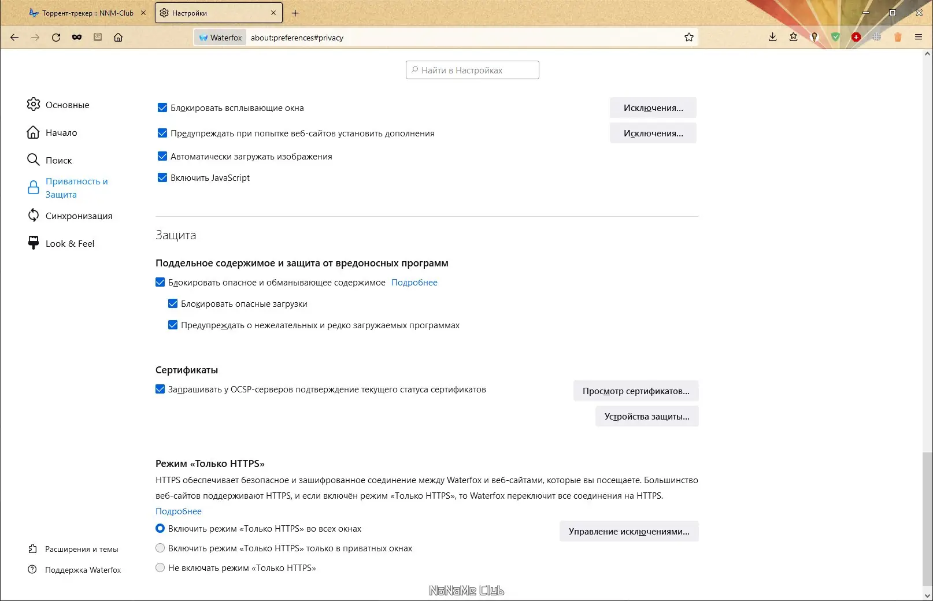Click the scrollbar down arrow
Screen dimensions: 933x601
tap(927, 595)
